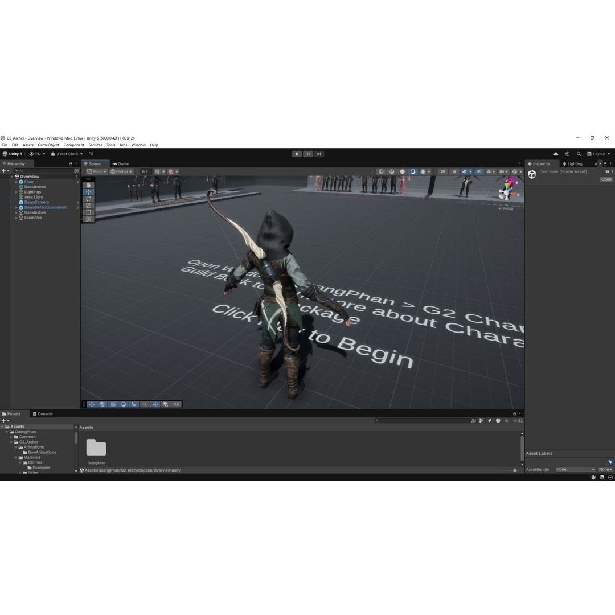
Task: Open the PQ account dropdown
Action: pos(37,154)
